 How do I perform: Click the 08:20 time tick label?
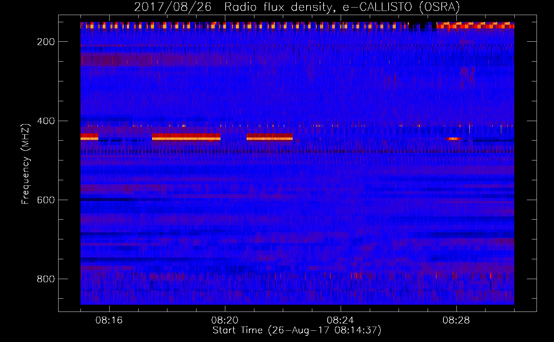pos(225,320)
